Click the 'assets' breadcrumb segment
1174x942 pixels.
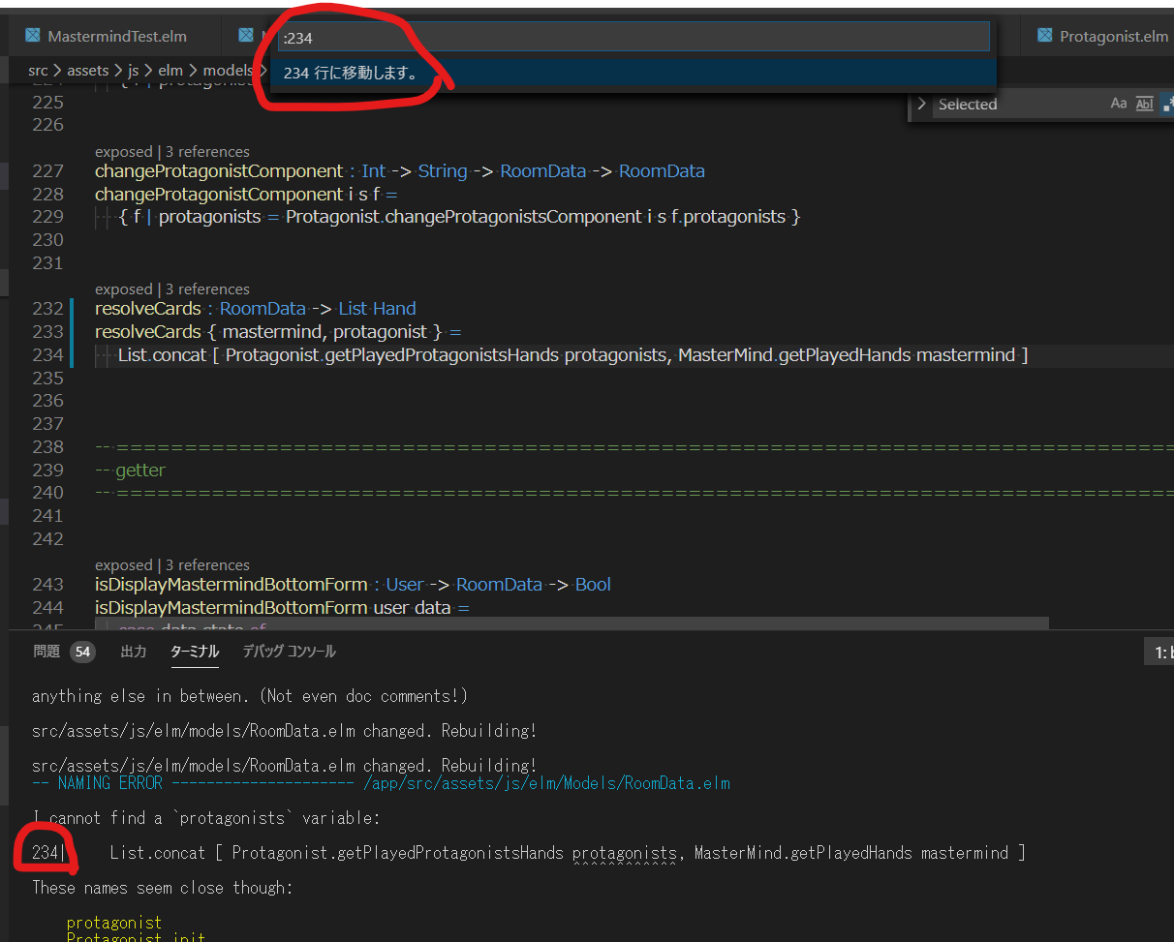point(87,71)
